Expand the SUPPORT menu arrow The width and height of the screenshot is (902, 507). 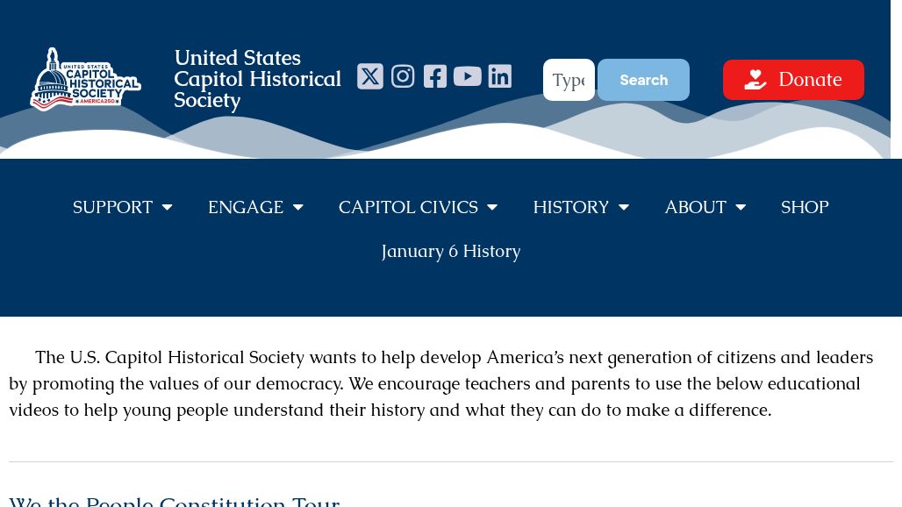coord(167,208)
